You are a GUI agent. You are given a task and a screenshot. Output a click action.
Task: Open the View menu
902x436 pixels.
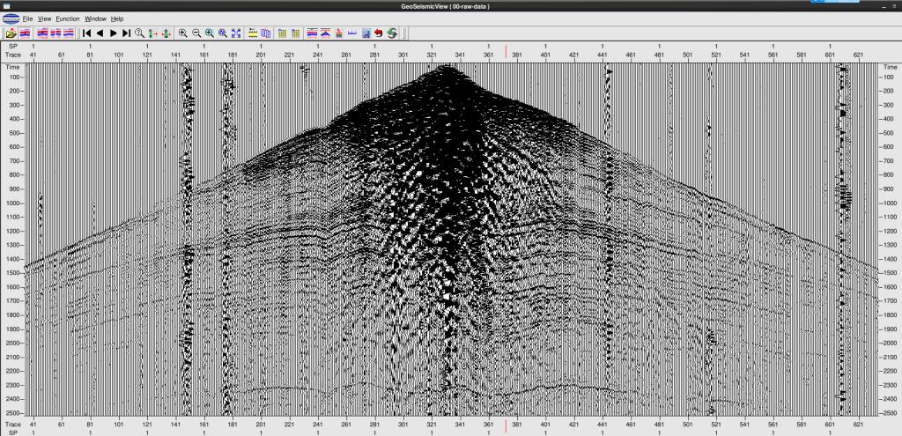44,18
